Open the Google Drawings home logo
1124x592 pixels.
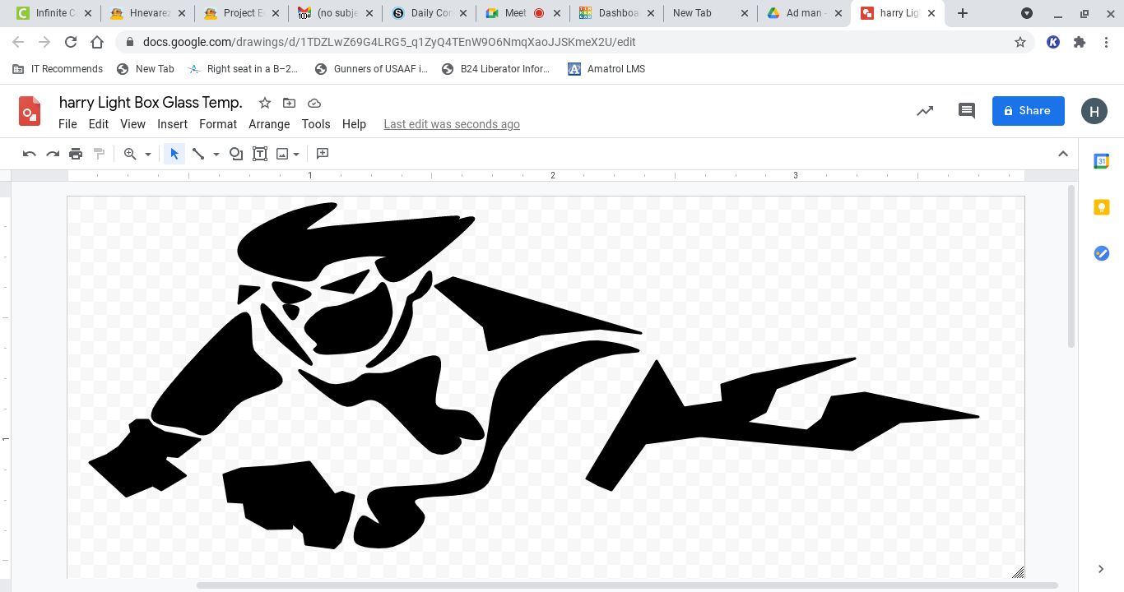click(x=30, y=111)
